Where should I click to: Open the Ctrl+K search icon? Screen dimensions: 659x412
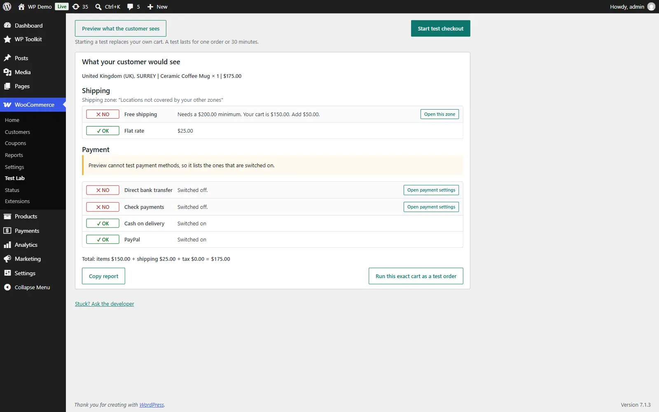pyautogui.click(x=98, y=7)
